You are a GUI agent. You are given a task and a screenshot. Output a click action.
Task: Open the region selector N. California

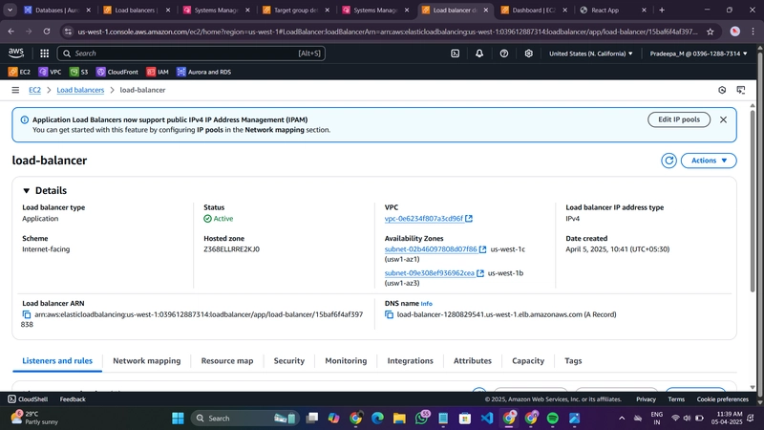[x=590, y=54]
